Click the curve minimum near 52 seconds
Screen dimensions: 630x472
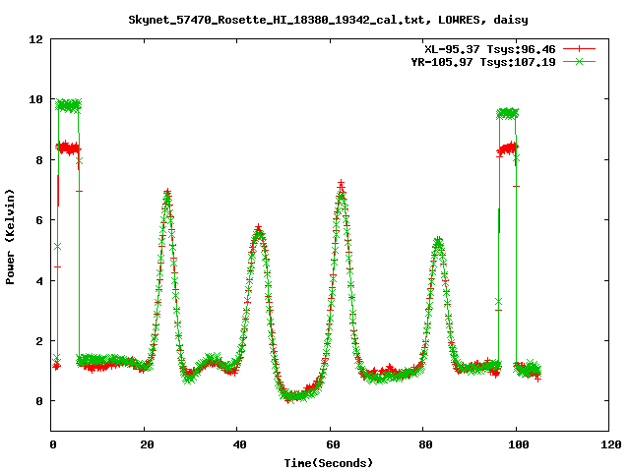click(294, 396)
